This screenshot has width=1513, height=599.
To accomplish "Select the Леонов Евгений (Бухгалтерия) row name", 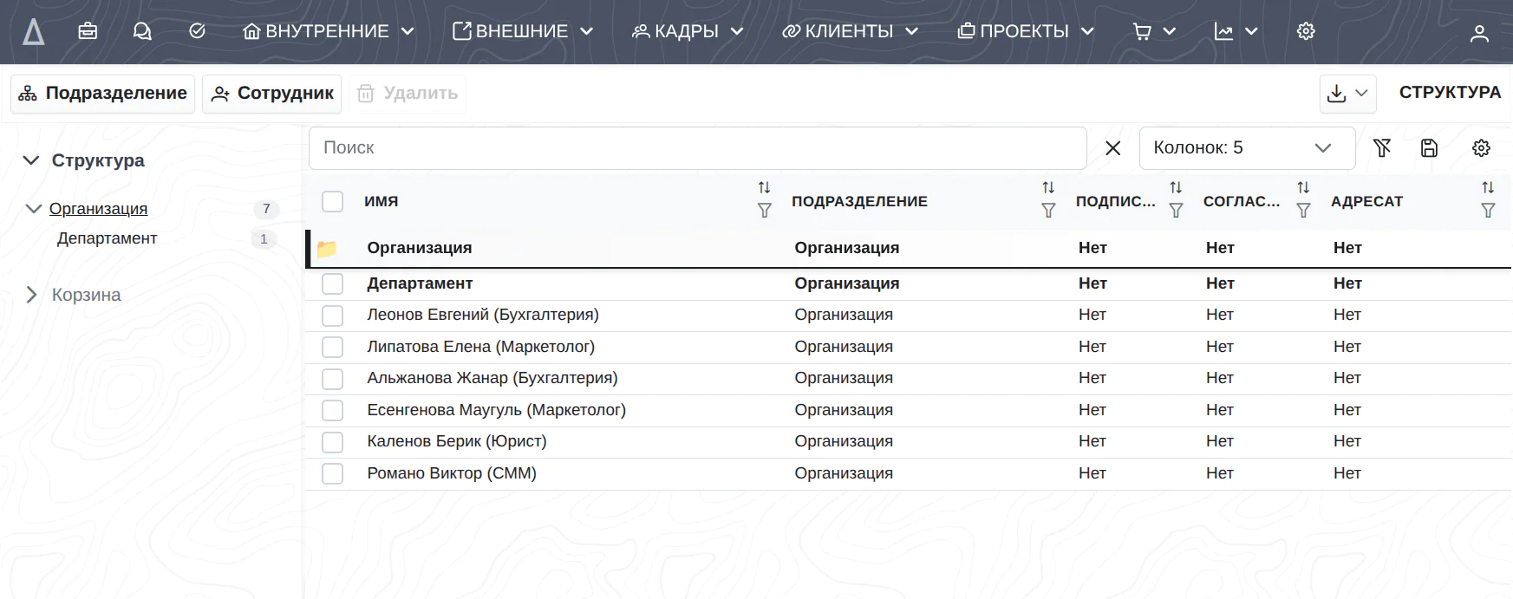I will tap(483, 315).
